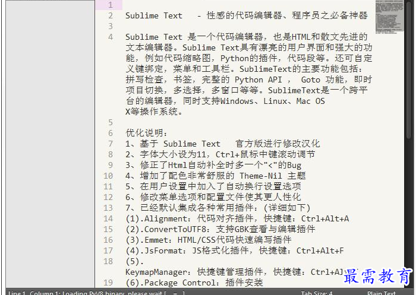Click line '3、修正了Html自动补全时多一个"<"的Bug'
The height and width of the screenshot is (295, 416).
213,165
